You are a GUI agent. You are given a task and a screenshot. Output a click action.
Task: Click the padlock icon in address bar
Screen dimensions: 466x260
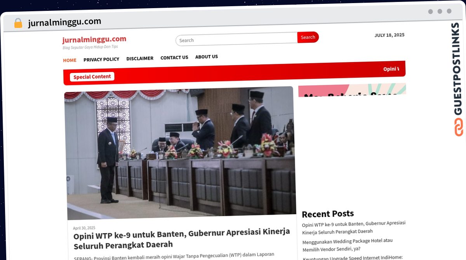[18, 23]
